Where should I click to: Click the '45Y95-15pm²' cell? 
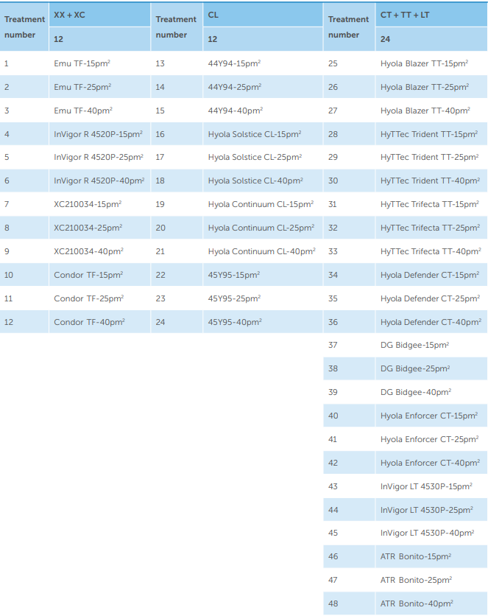point(263,275)
